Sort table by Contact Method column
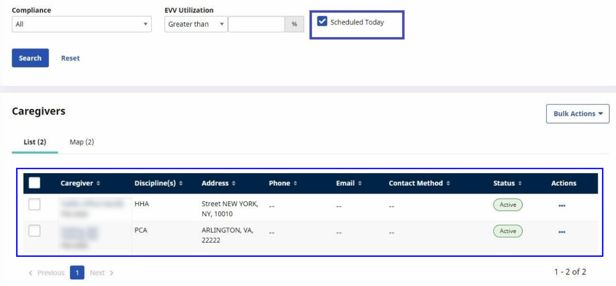This screenshot has height=286, width=616. pyautogui.click(x=419, y=184)
